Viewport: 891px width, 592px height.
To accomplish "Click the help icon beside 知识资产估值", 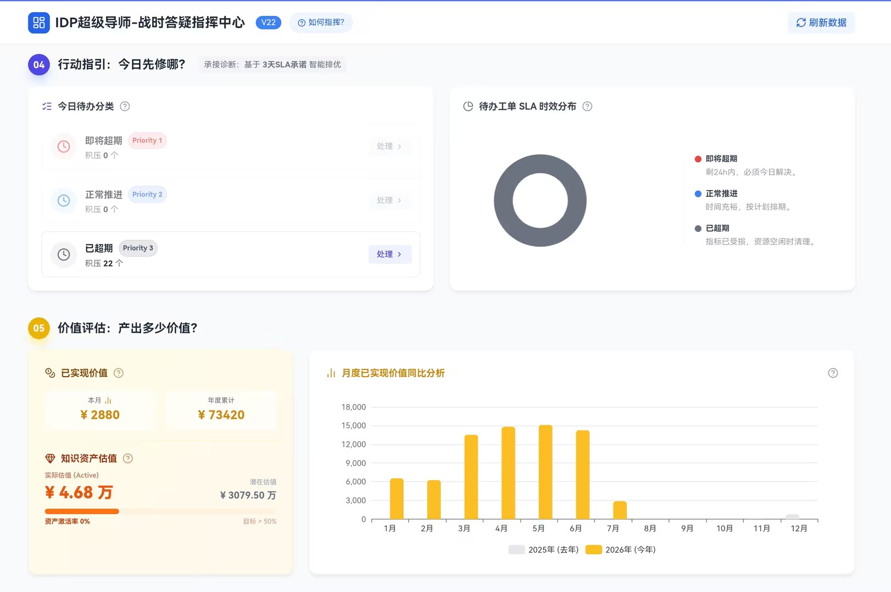I will tap(128, 458).
